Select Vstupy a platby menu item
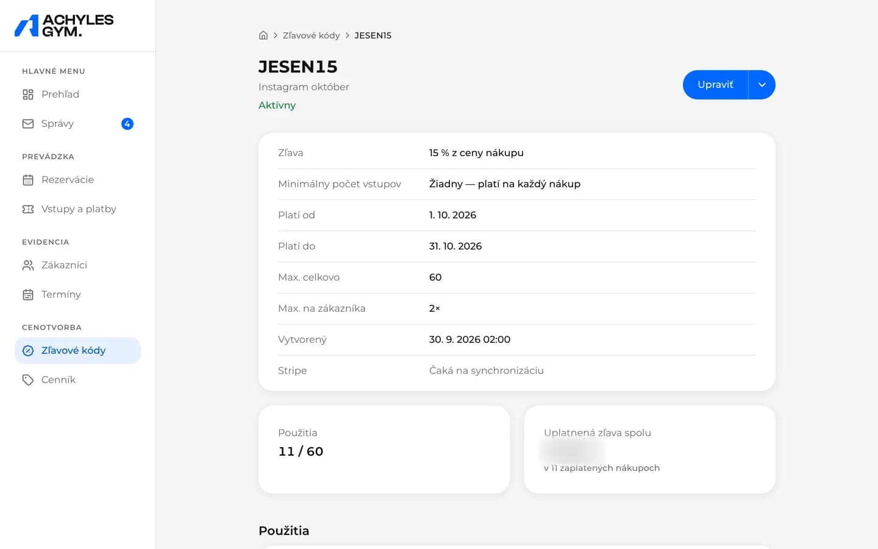 pos(77,209)
